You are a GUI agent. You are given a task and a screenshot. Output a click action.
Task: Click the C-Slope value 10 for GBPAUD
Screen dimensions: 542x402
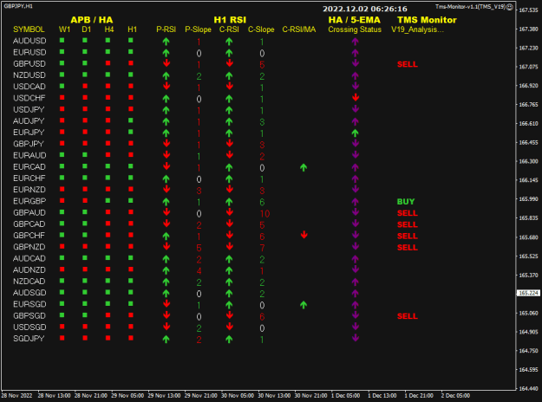(264, 214)
